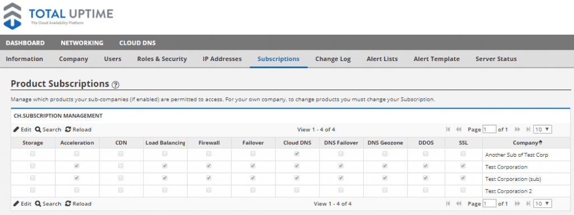Image resolution: width=574 pixels, height=215 pixels.
Task: Switch to the Users tab
Action: [113, 59]
